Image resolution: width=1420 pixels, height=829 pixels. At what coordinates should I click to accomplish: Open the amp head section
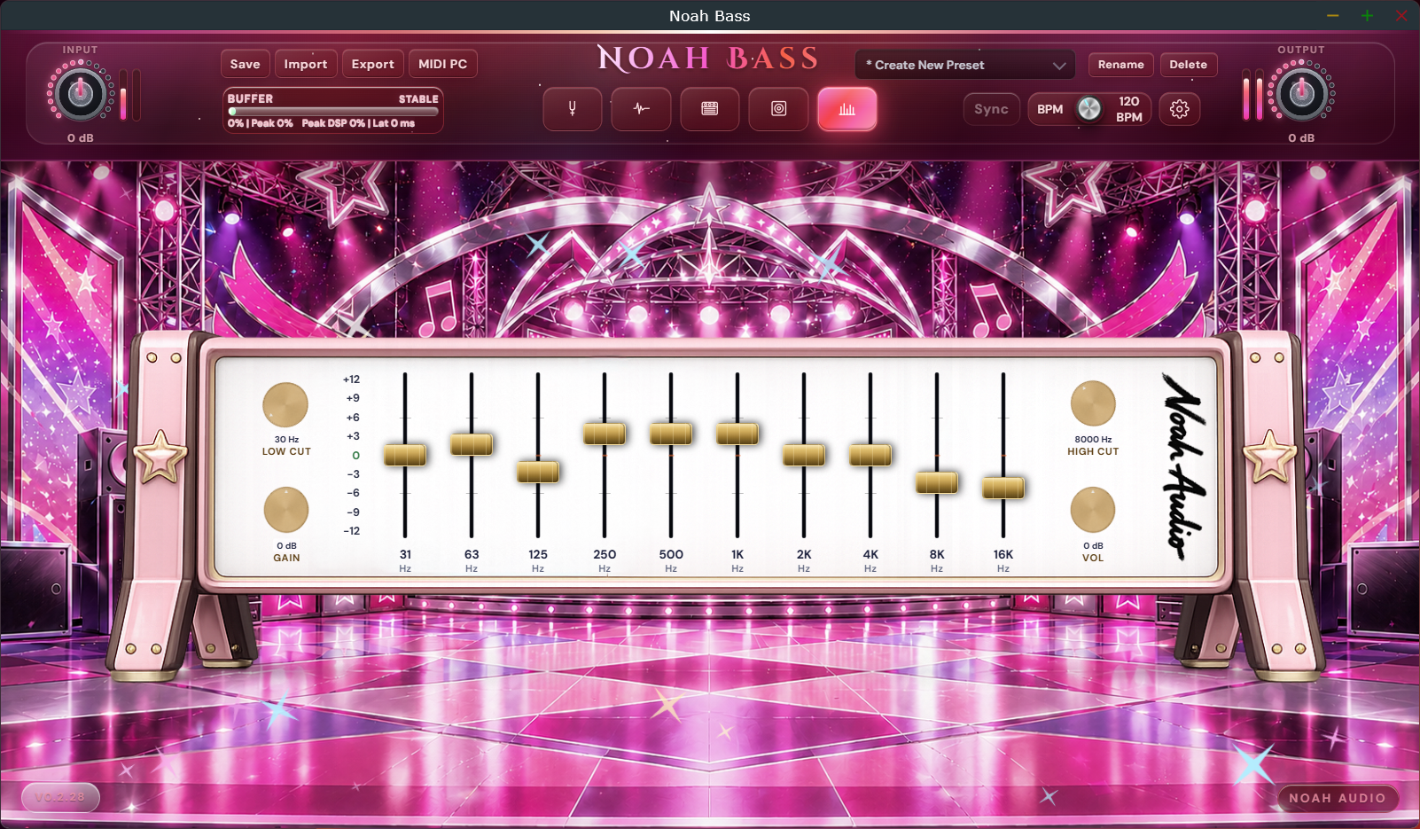click(710, 109)
